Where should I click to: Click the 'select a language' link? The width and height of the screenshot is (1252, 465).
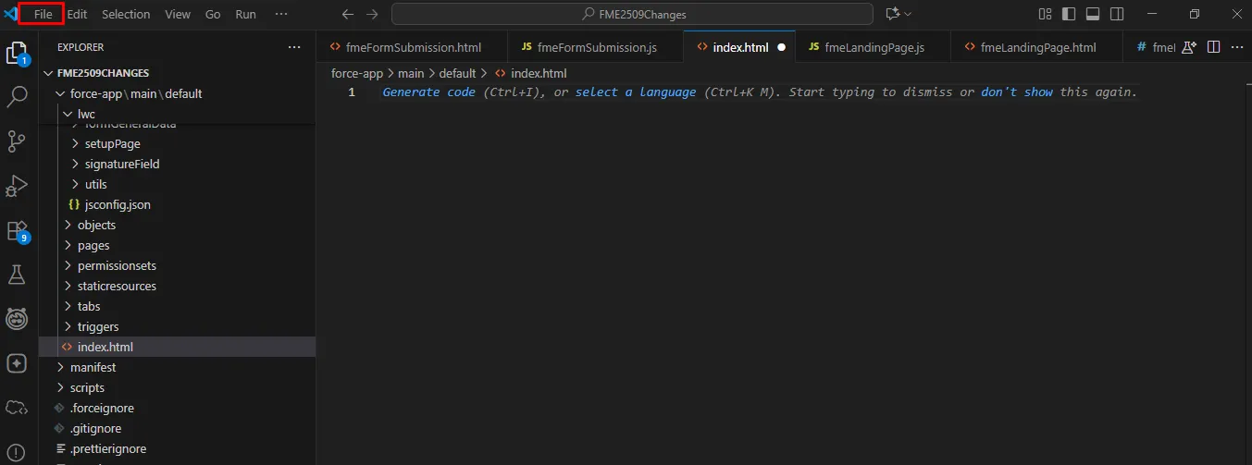(635, 92)
